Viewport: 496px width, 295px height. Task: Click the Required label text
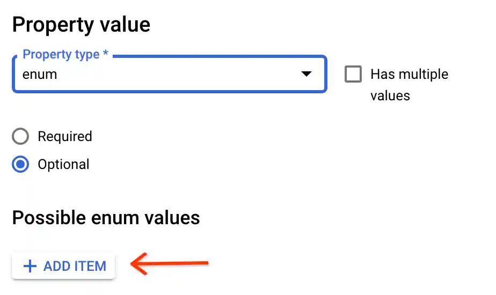[65, 137]
